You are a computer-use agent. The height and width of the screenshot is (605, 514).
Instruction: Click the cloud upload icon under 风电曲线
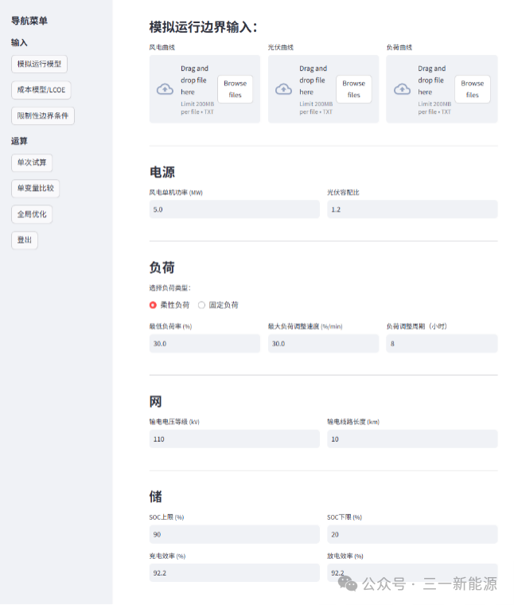click(165, 89)
